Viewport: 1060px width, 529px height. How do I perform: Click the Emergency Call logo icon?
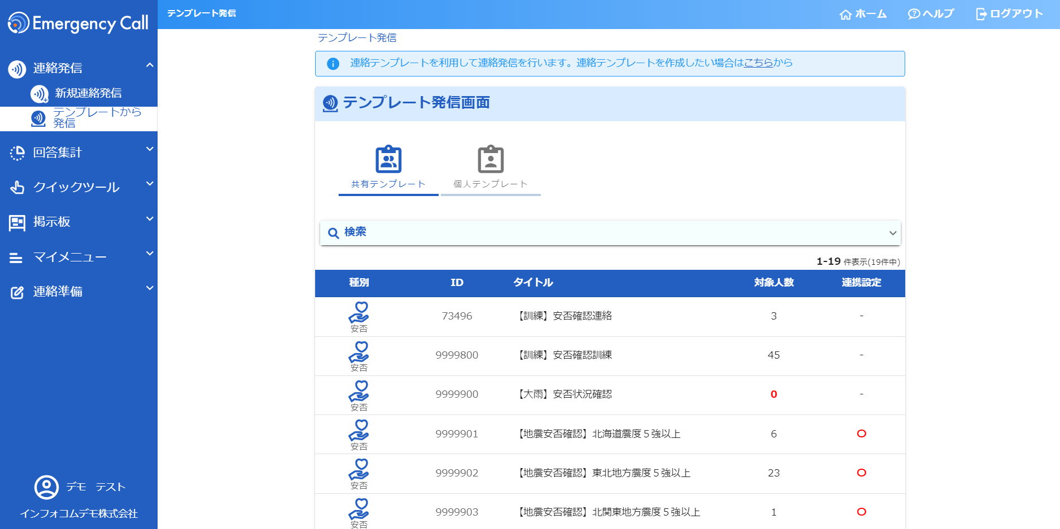pos(18,23)
